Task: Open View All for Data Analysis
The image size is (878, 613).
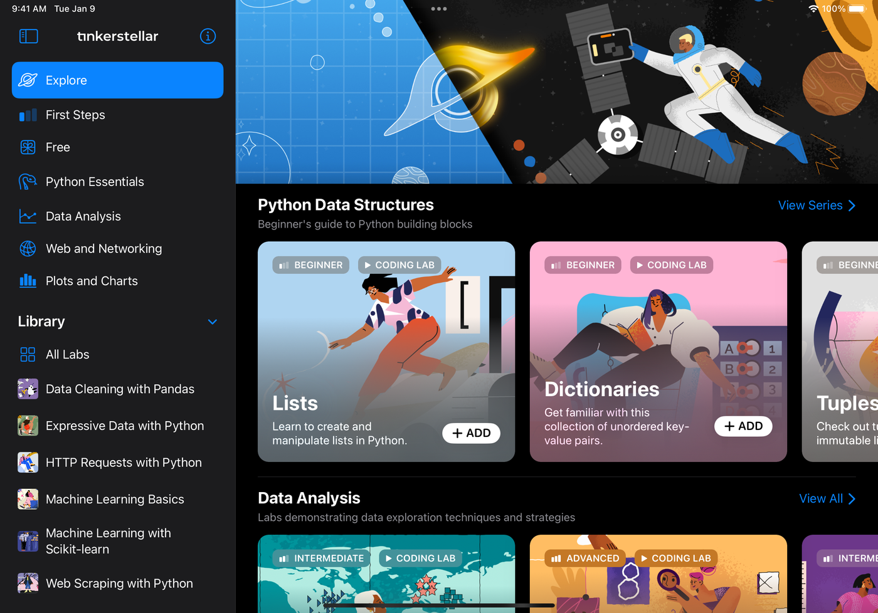Action: pos(827,499)
